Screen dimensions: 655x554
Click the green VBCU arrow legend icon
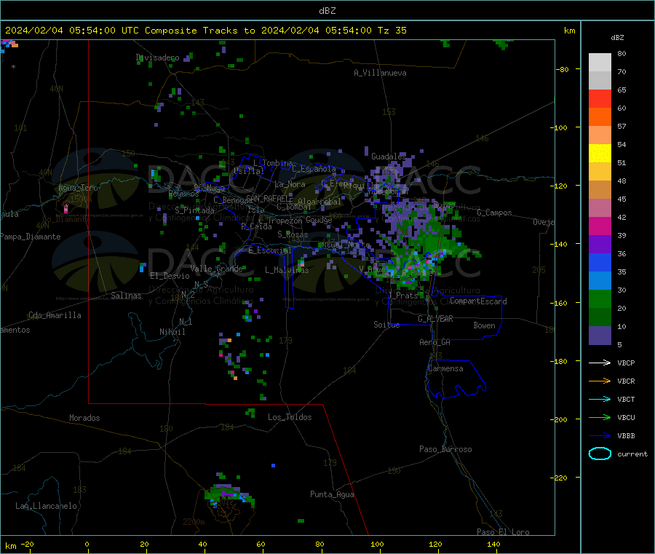(600, 417)
